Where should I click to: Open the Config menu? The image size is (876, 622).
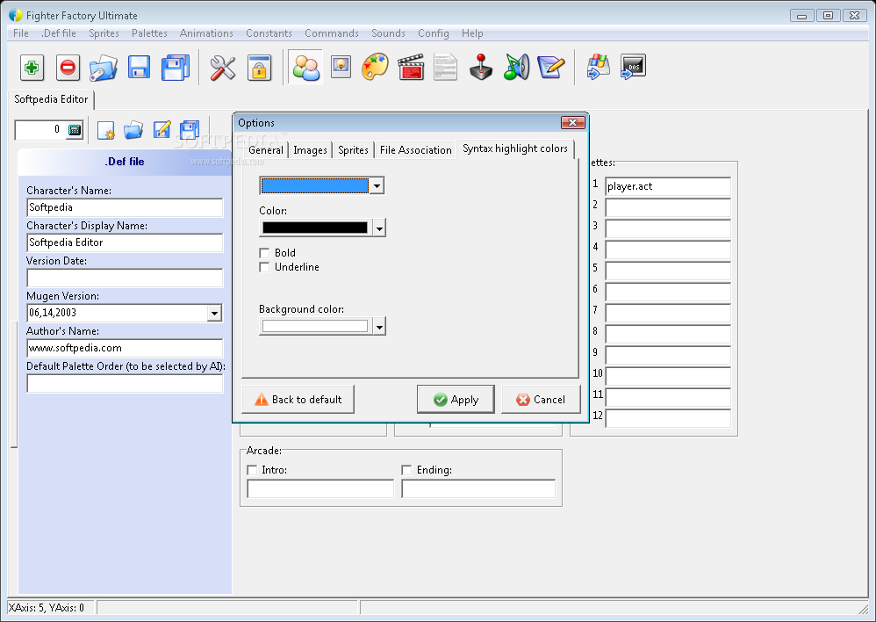coord(433,33)
